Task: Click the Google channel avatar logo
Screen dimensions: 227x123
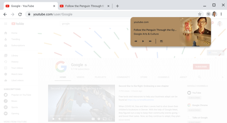Action: click(x=61, y=67)
